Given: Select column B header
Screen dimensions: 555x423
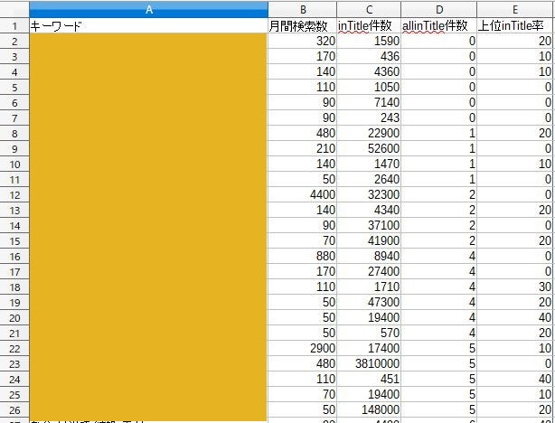Looking at the screenshot, I should [302, 10].
